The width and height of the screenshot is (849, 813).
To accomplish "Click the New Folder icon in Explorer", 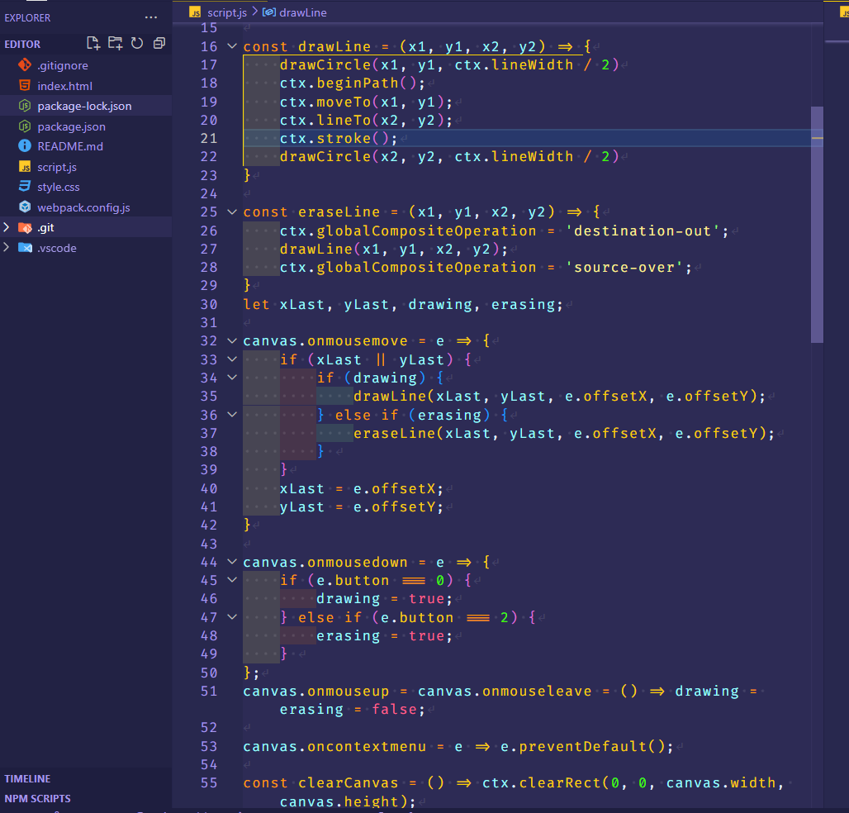I will (x=115, y=43).
